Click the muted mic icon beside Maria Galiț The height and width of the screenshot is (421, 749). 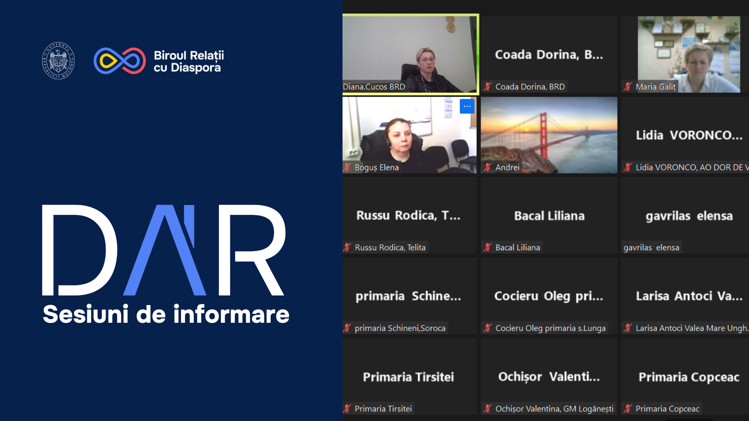(628, 87)
